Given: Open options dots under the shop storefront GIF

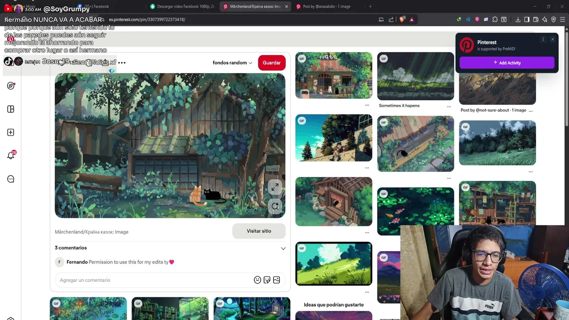Looking at the screenshot, I should 367,105.
